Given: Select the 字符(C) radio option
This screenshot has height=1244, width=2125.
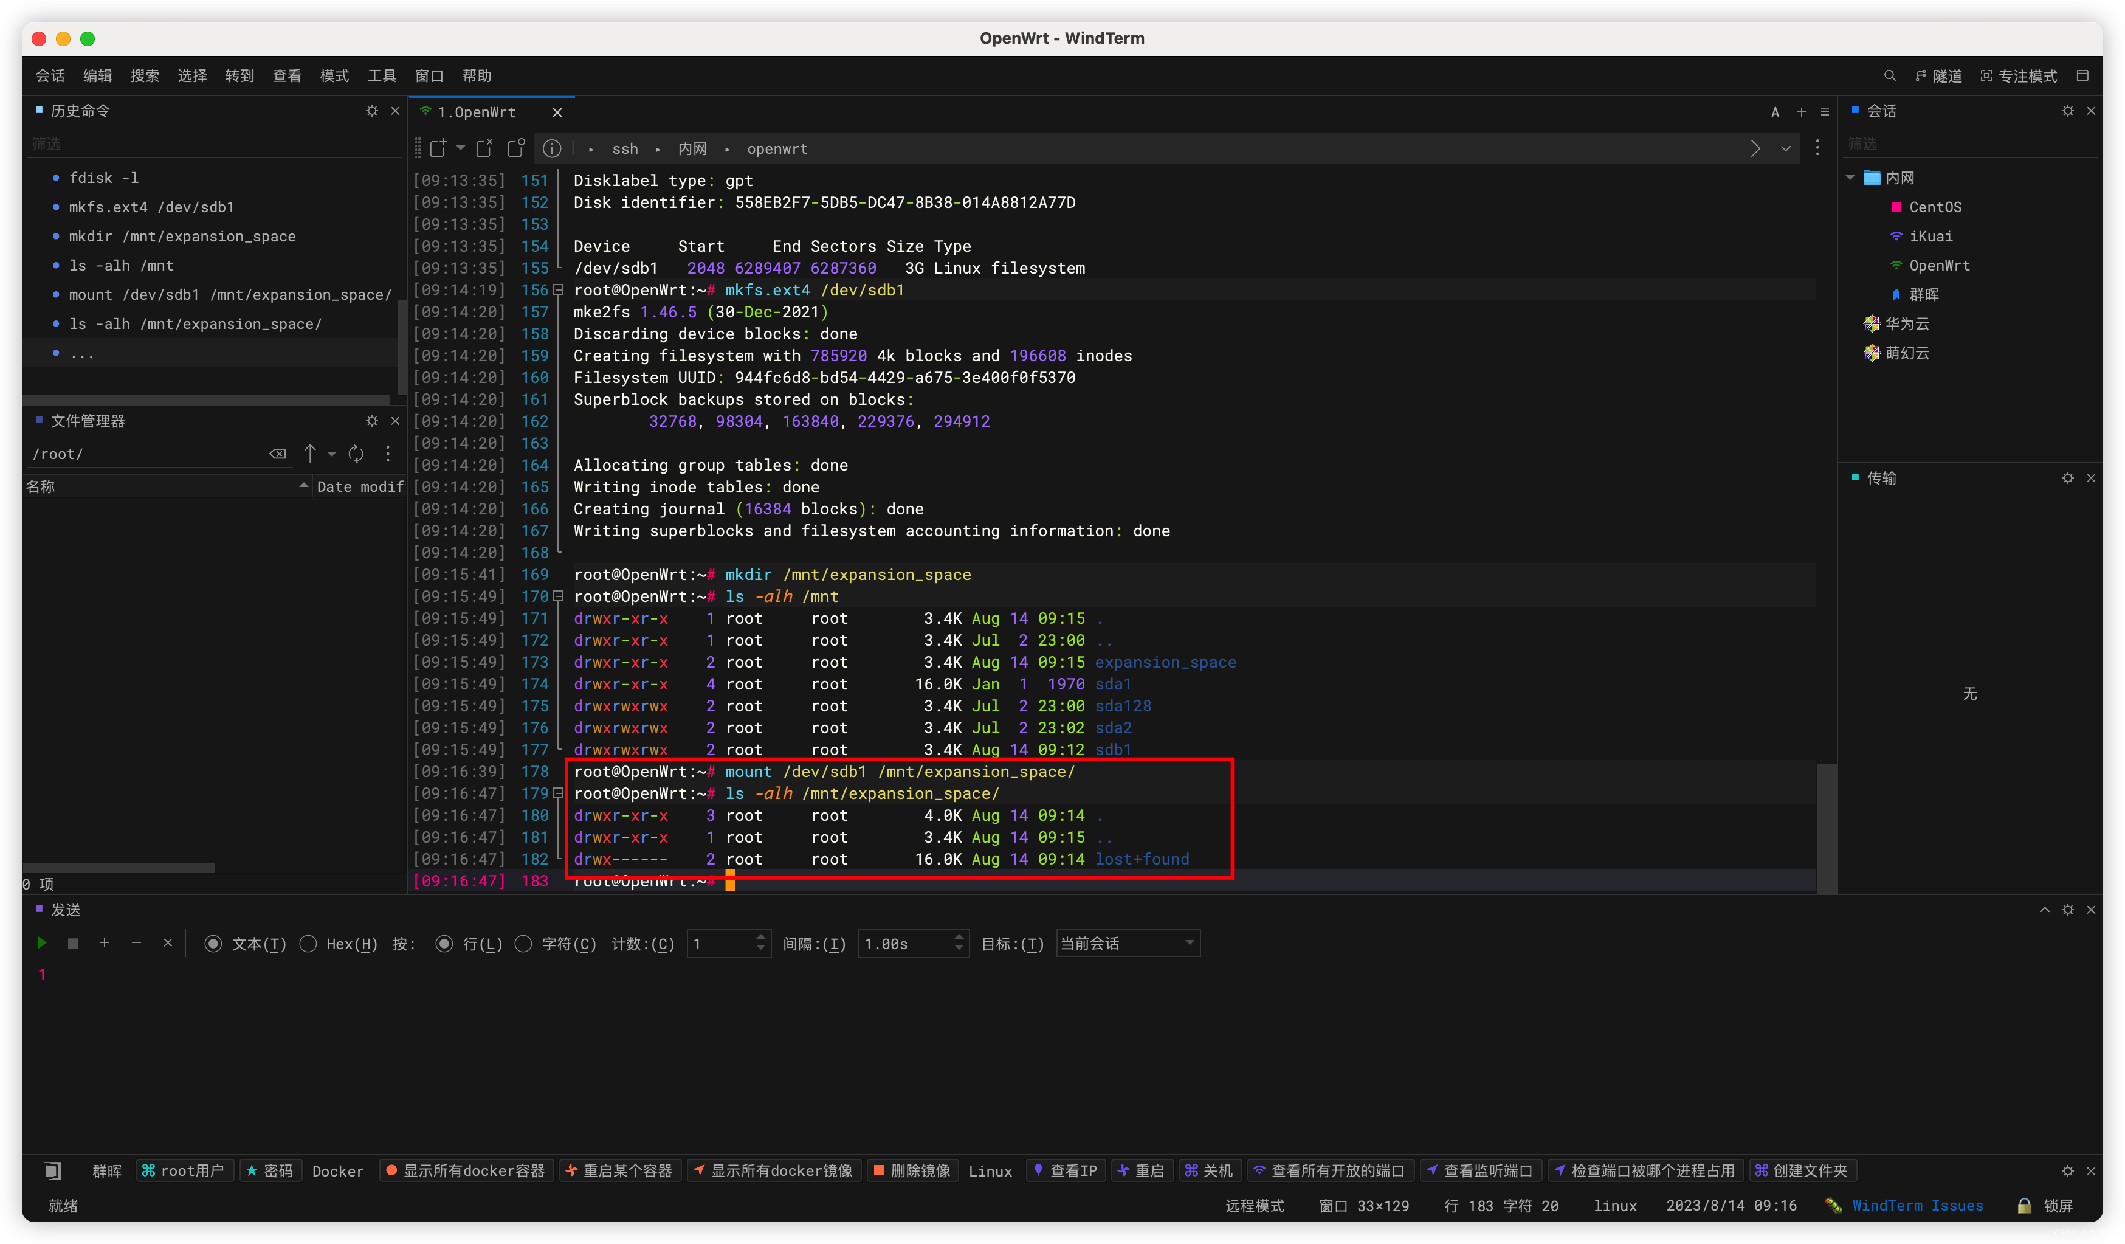Looking at the screenshot, I should 524,944.
